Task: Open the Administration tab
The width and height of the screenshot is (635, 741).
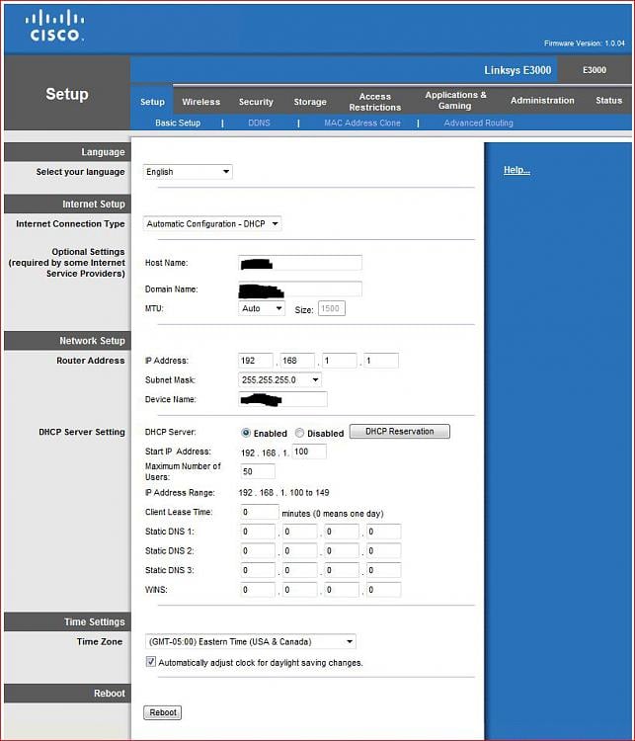Action: 542,100
